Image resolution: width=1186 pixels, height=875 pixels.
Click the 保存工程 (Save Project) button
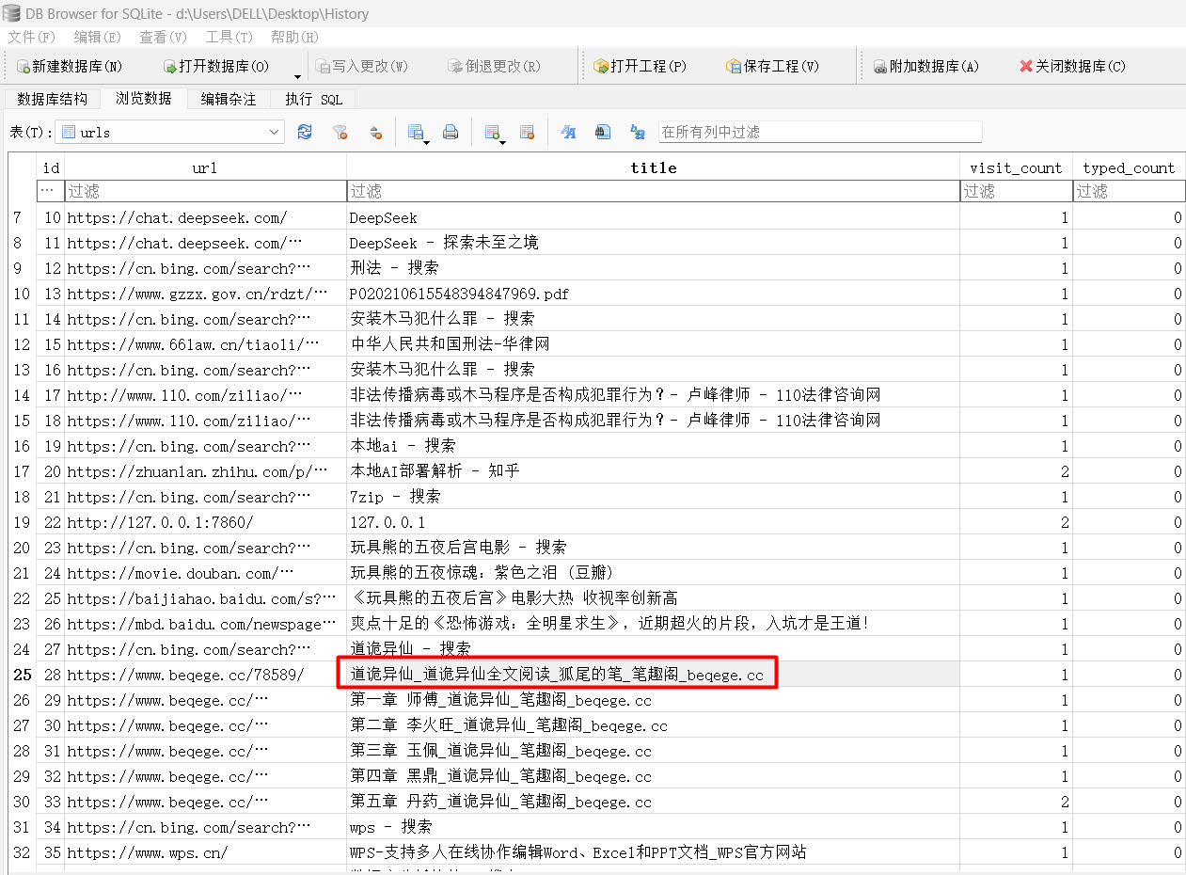772,67
